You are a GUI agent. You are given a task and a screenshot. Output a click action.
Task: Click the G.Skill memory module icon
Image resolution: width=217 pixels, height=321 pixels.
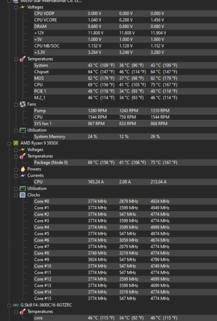tap(16, 305)
